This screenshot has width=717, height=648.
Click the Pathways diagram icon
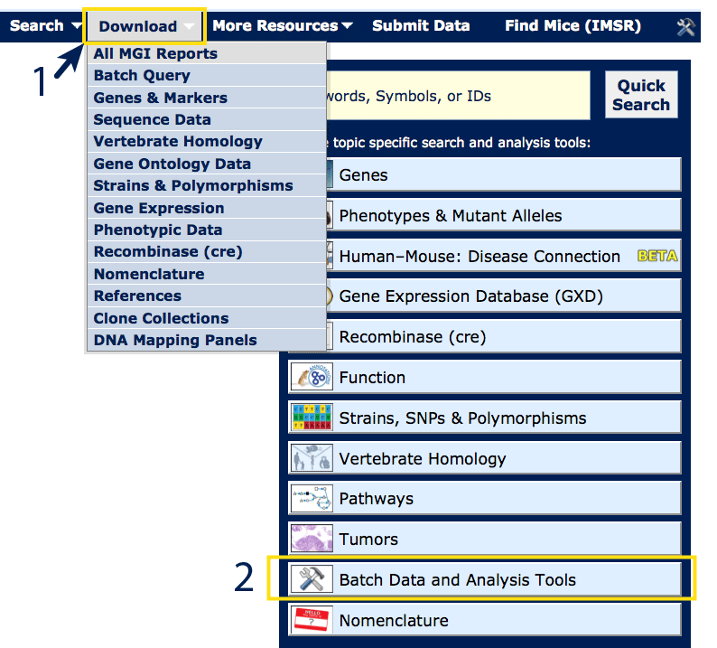[x=312, y=498]
